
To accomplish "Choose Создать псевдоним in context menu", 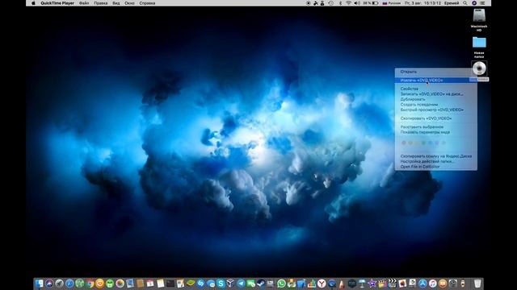I will pos(436,105).
